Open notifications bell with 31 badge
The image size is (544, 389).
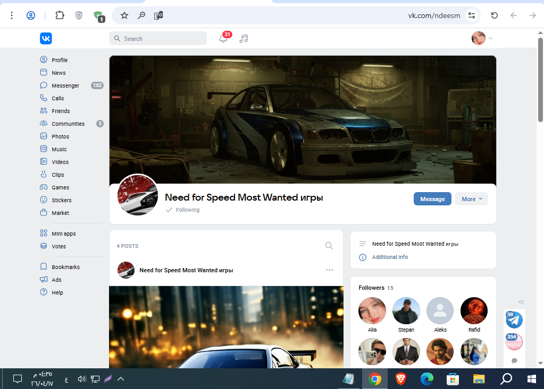coord(223,38)
